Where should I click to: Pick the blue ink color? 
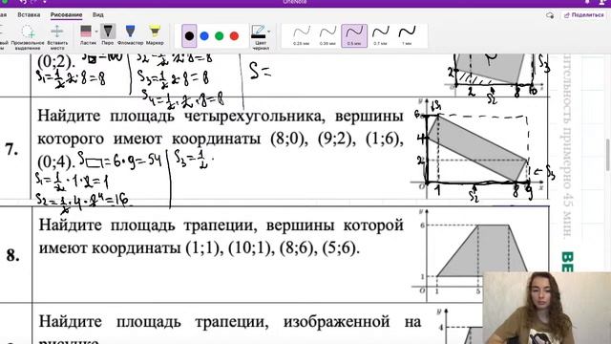204,36
